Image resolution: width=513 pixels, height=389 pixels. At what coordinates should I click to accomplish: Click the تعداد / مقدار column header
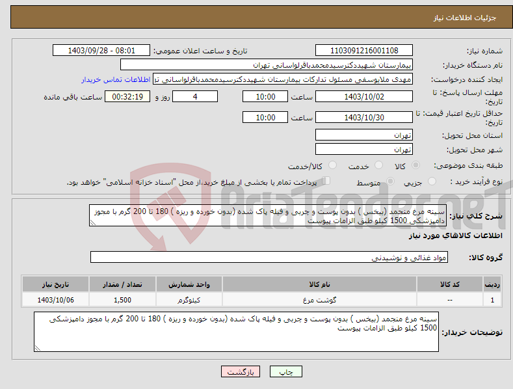(x=122, y=284)
